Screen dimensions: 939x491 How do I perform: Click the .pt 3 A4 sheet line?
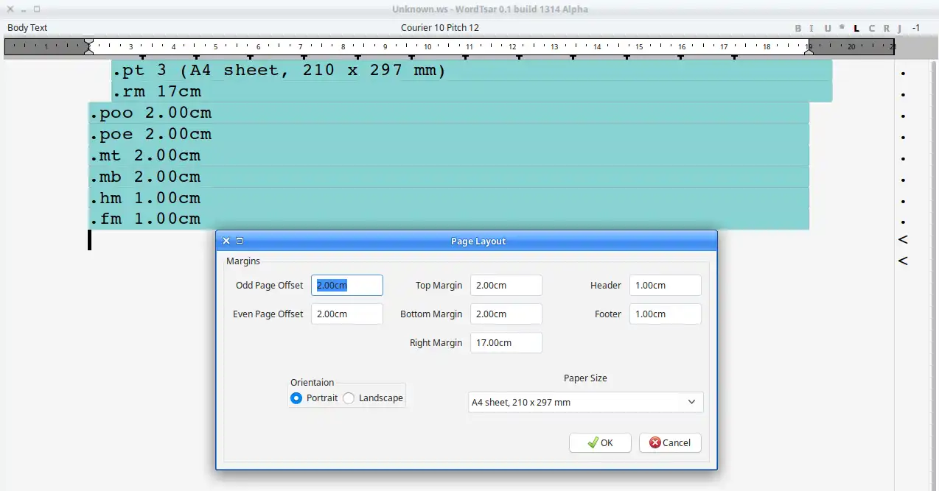pos(472,71)
